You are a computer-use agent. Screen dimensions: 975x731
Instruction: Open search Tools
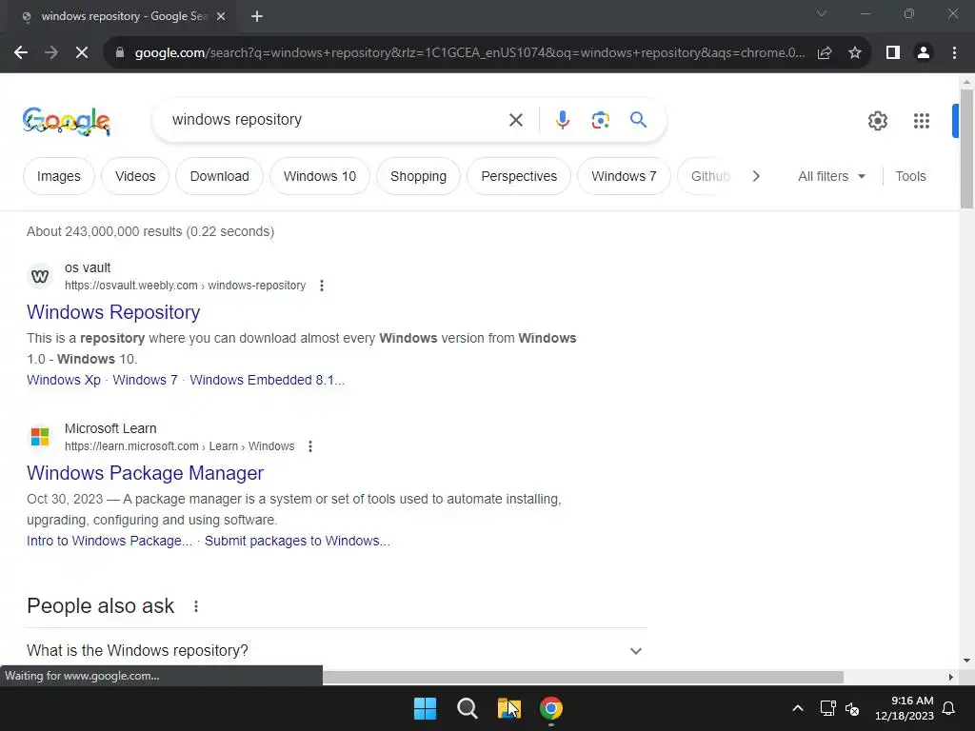[910, 176]
